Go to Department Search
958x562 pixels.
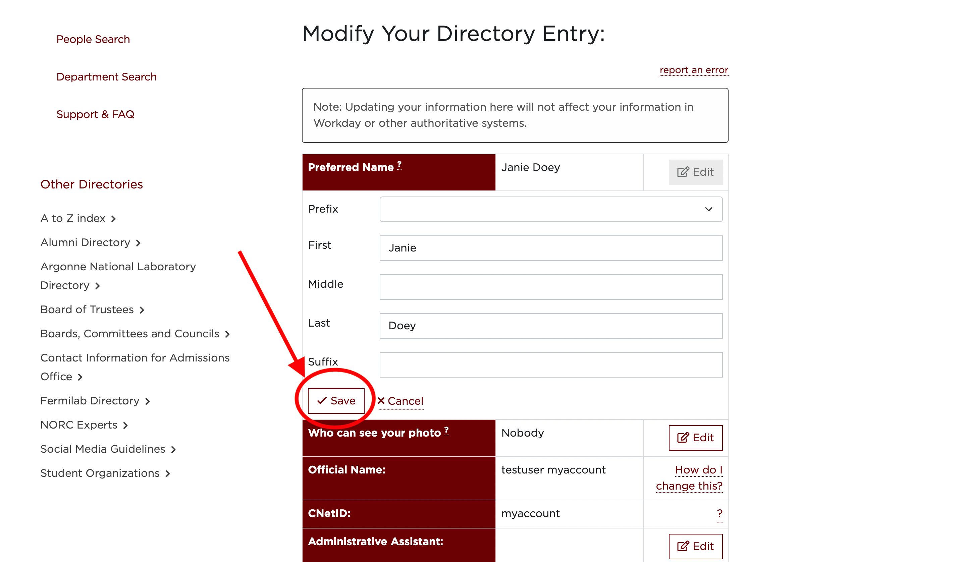pos(106,77)
